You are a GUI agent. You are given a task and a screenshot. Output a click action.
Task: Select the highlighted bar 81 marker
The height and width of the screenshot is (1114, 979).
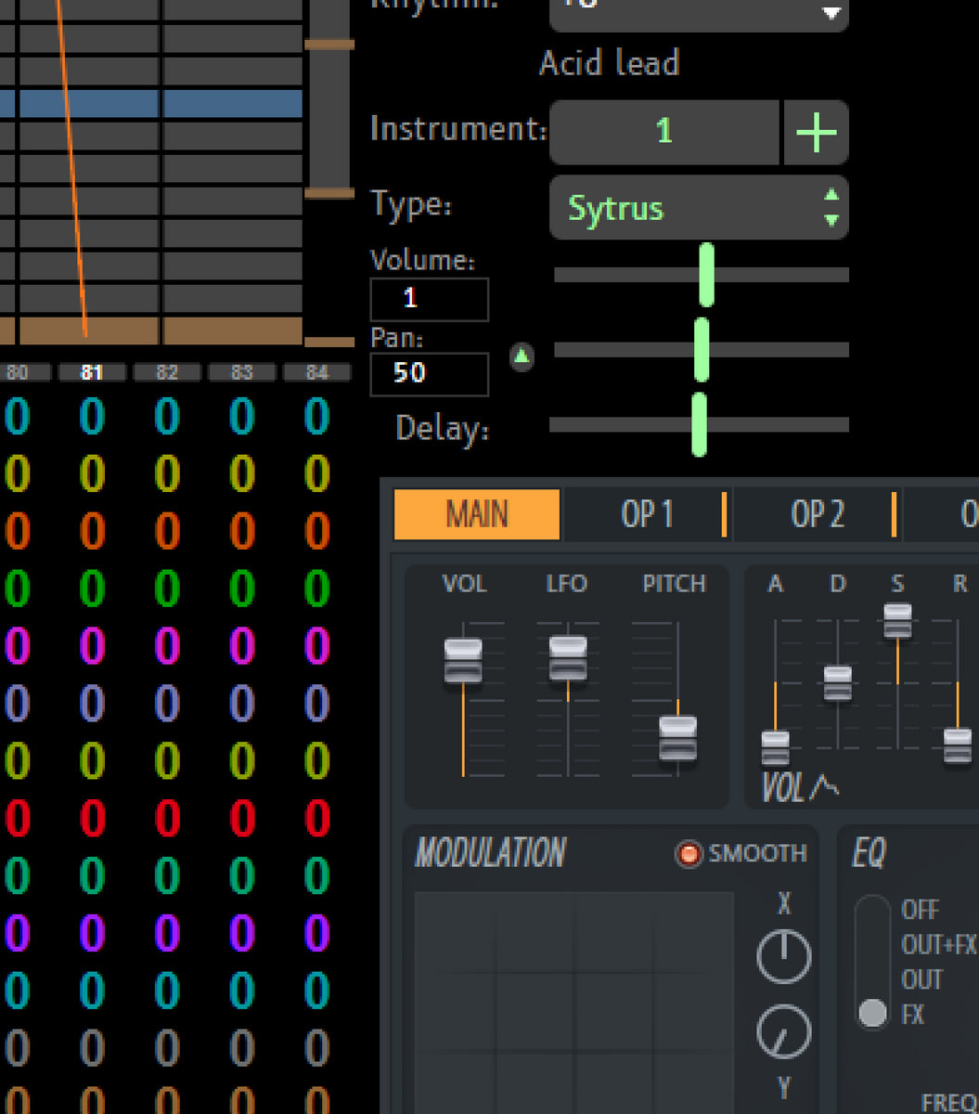click(91, 373)
